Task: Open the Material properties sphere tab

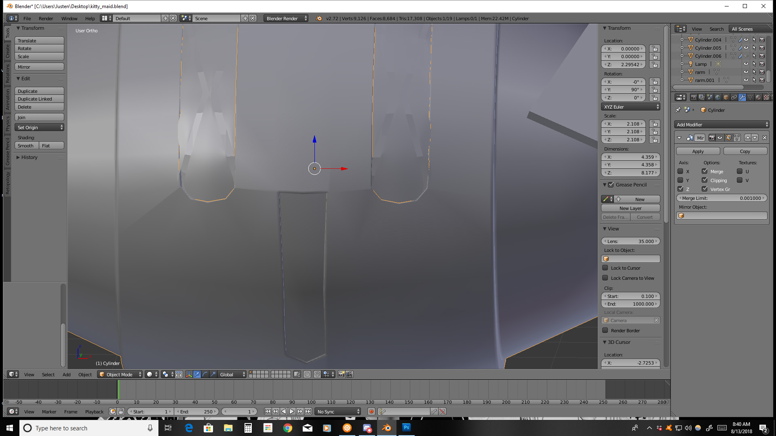Action: pos(758,97)
